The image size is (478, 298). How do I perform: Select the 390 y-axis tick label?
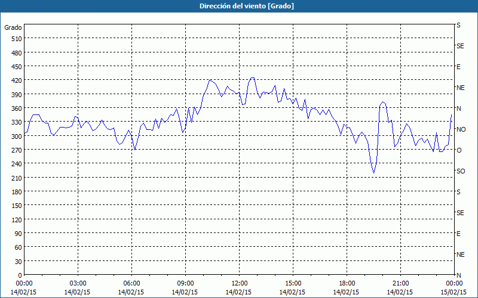pyautogui.click(x=17, y=95)
